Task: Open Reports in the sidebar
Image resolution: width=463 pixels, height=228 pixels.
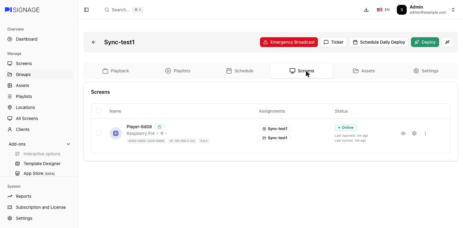Action: [x=39, y=196]
